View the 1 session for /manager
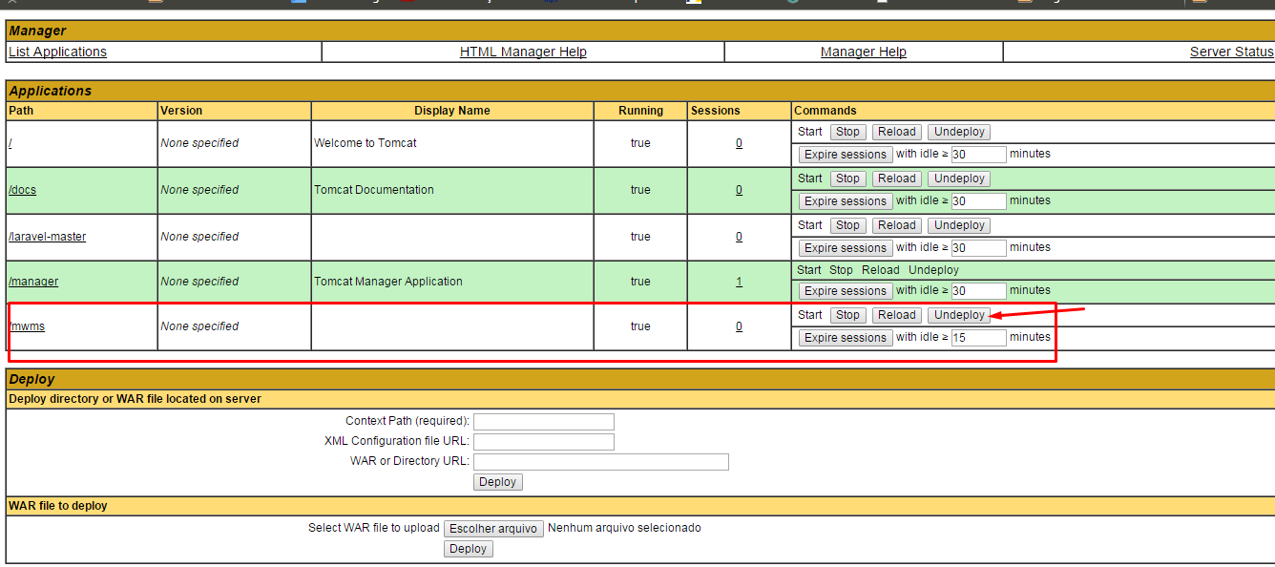1275x567 pixels. (739, 282)
